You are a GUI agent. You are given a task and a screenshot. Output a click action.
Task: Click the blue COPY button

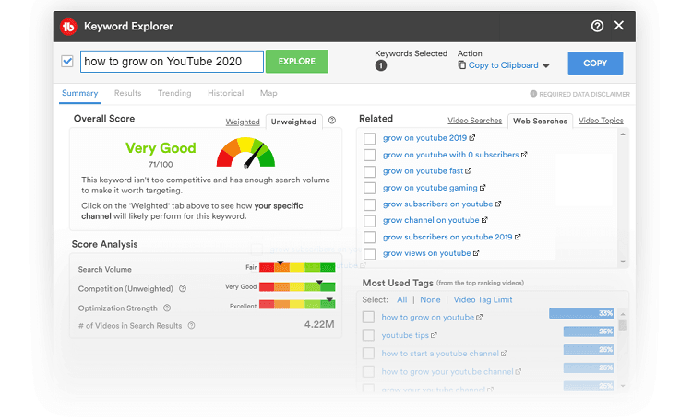(x=595, y=63)
